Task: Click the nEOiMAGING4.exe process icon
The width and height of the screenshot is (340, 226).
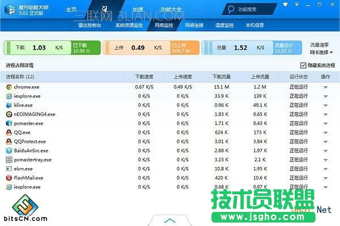Action: coord(9,114)
